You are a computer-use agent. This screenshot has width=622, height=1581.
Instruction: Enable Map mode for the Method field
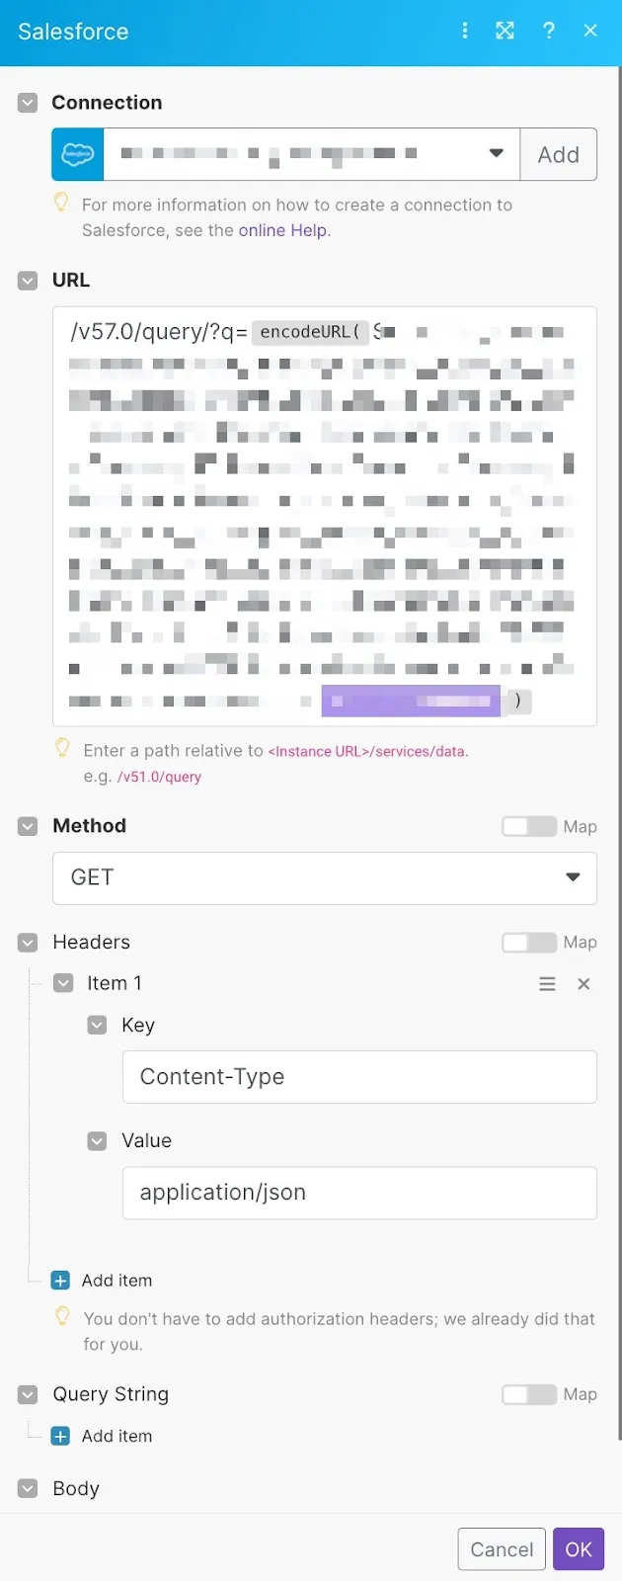(x=528, y=826)
